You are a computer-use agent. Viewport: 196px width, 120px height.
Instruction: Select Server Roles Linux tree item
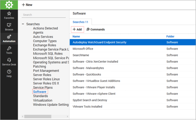click(x=46, y=79)
